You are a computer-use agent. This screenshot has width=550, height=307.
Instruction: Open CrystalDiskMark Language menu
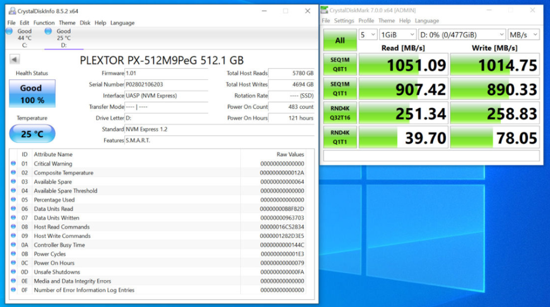(427, 21)
